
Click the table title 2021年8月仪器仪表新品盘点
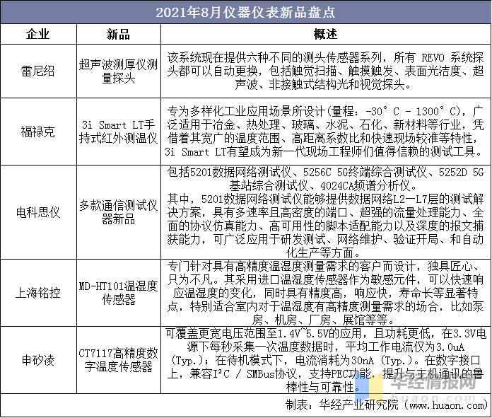click(x=246, y=13)
